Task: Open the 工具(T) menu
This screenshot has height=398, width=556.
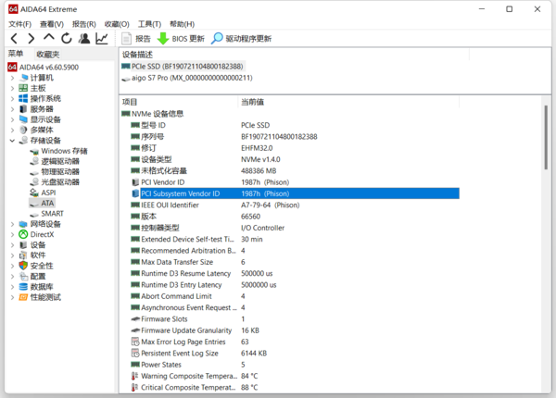Action: click(149, 24)
